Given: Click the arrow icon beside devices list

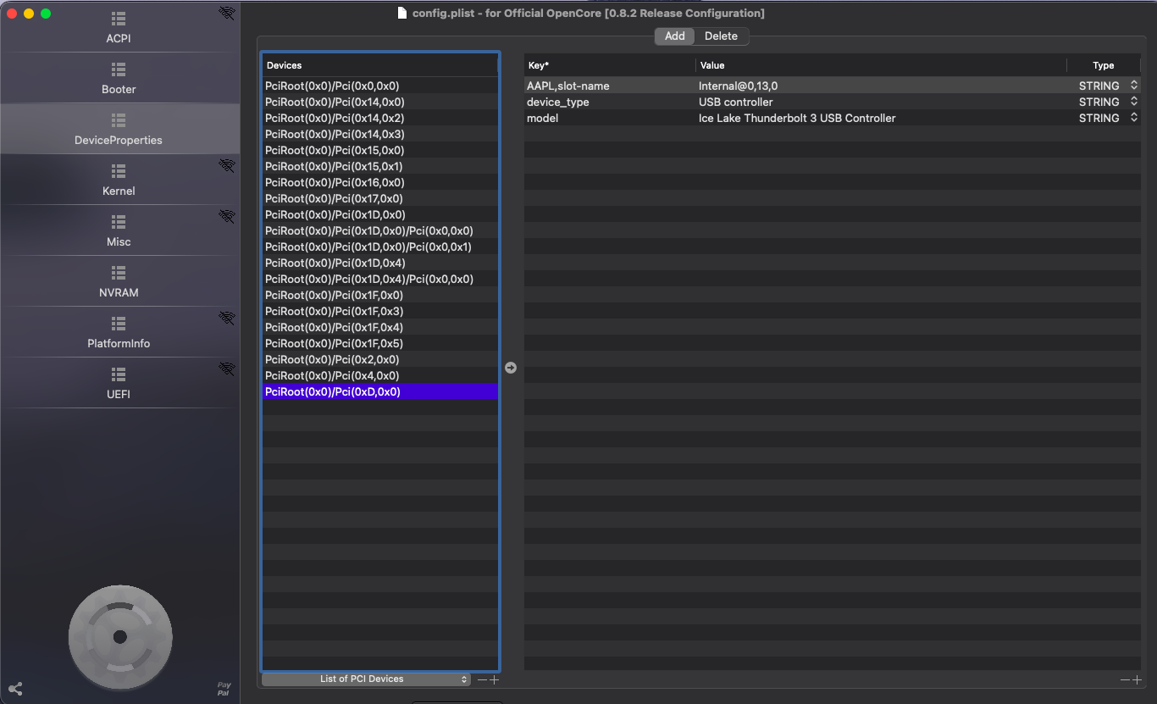Looking at the screenshot, I should pyautogui.click(x=511, y=368).
